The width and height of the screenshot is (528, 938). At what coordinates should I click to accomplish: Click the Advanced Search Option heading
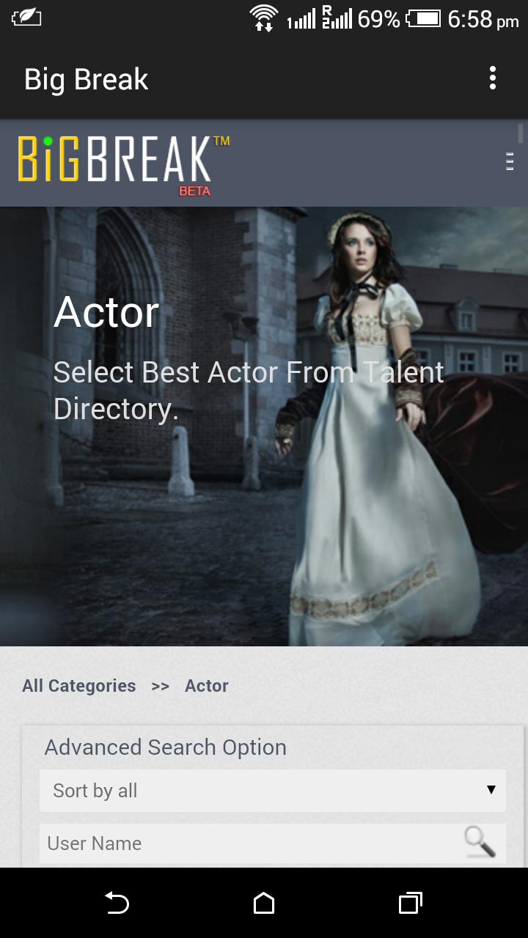pos(166,747)
